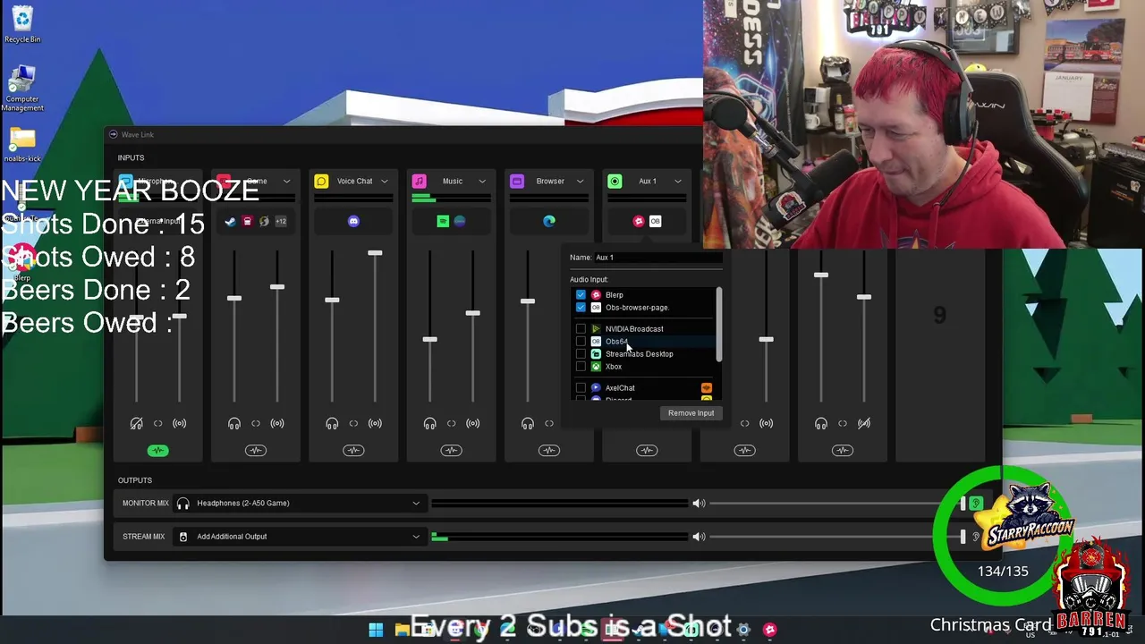Edit the Aux 1 name field

tap(657, 258)
